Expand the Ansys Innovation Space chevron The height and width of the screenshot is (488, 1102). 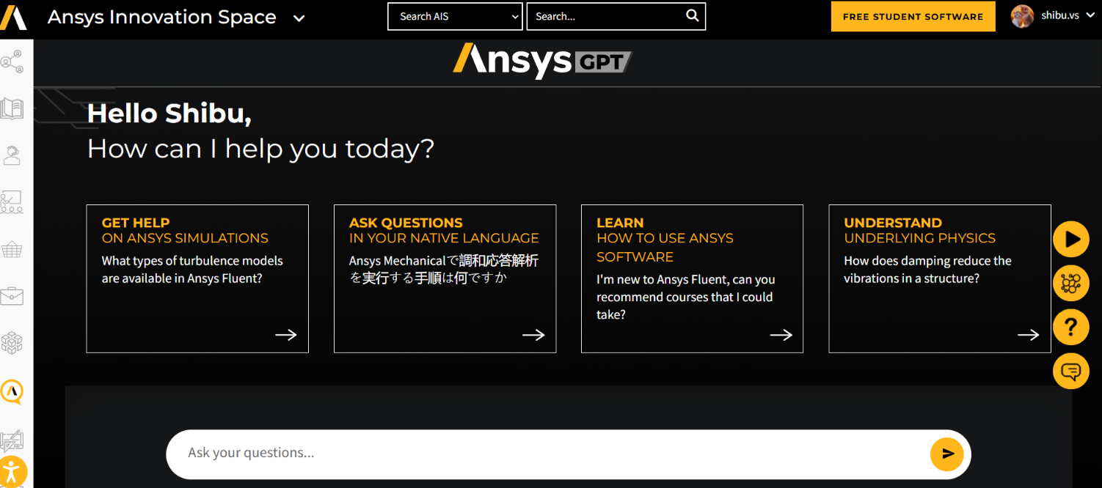299,18
